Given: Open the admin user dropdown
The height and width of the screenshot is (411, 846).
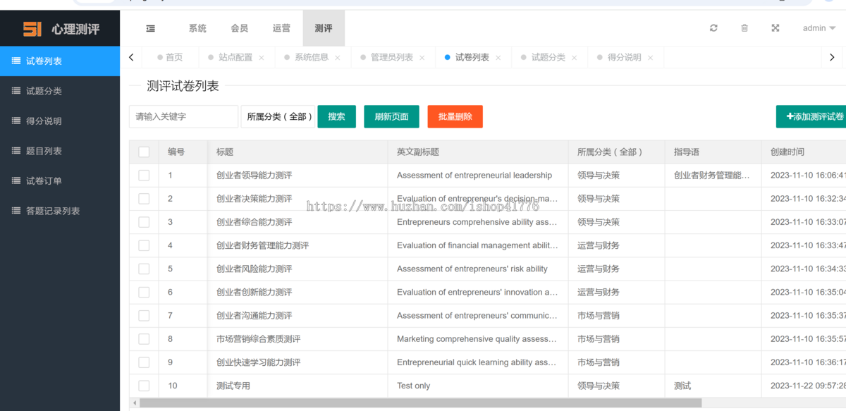Looking at the screenshot, I should [819, 28].
